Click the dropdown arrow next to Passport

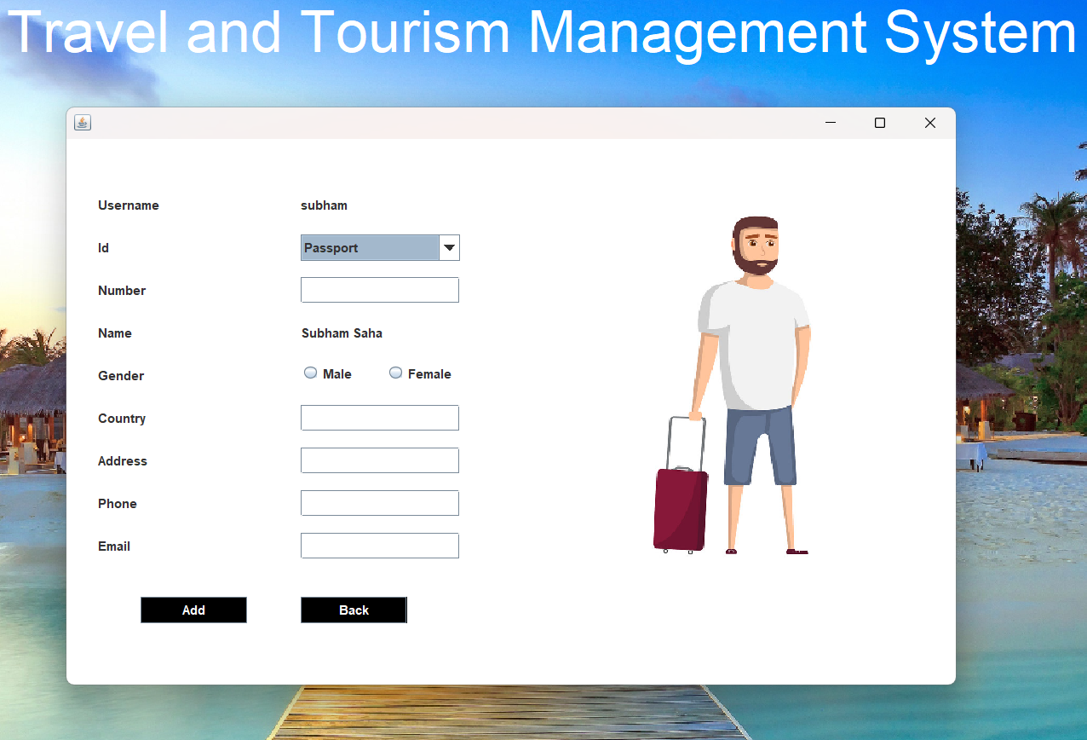tap(449, 247)
